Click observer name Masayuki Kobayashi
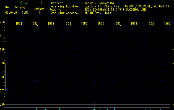The width and height of the screenshot is (174, 110). pyautogui.click(x=99, y=3)
